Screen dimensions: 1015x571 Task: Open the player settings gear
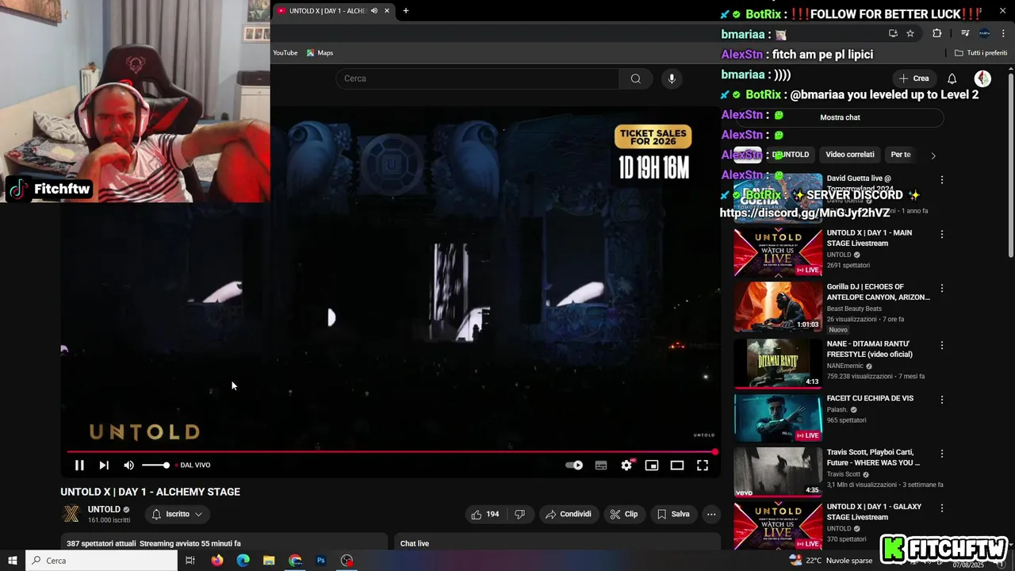click(x=626, y=466)
